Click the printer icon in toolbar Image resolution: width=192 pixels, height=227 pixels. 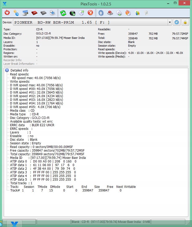click(52, 13)
